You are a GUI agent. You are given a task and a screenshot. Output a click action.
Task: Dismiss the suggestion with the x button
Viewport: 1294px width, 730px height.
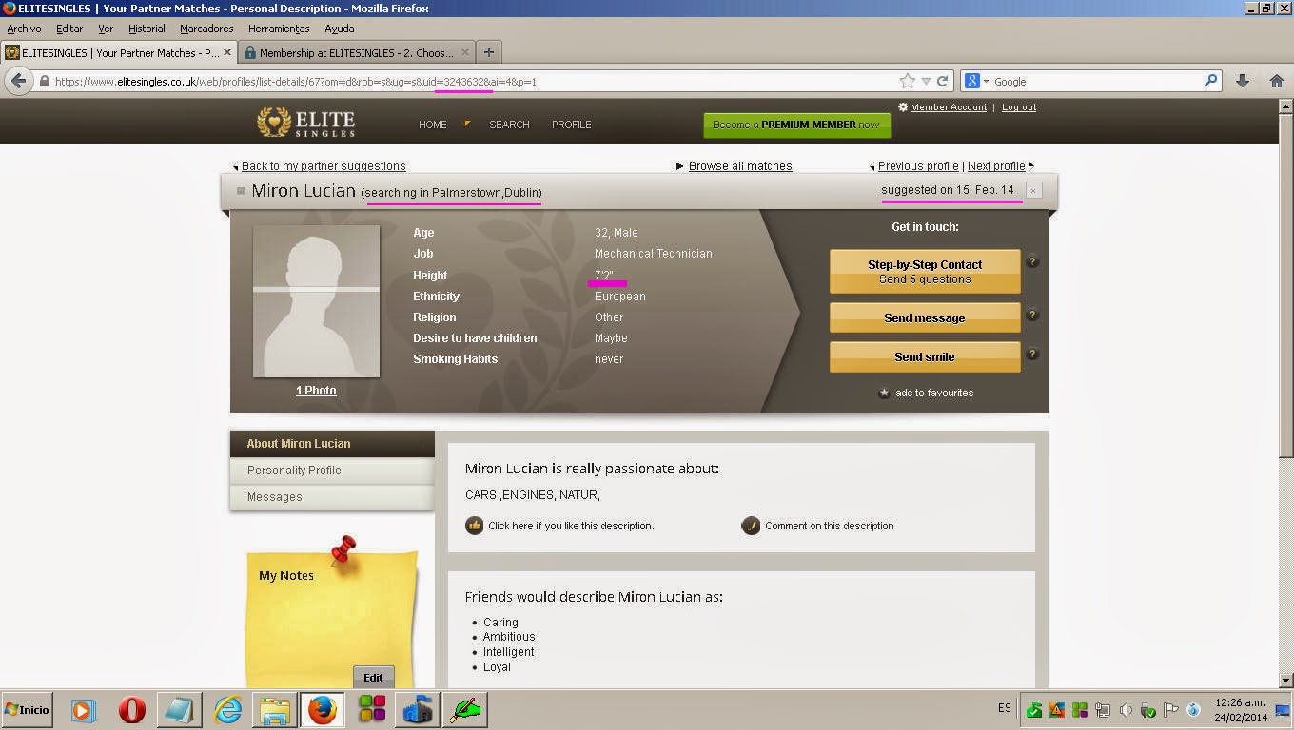tap(1033, 190)
